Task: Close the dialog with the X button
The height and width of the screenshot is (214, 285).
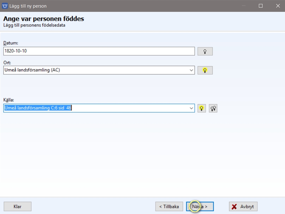Action: [278, 6]
